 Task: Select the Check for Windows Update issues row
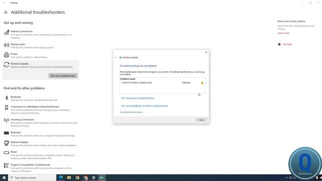(x=163, y=82)
